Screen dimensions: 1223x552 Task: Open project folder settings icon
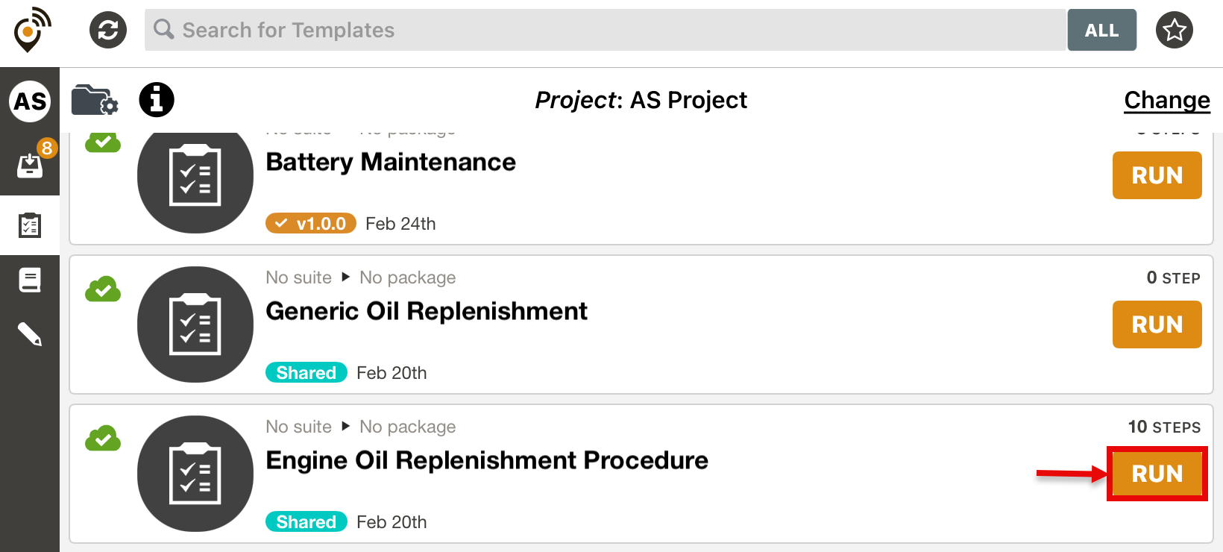[95, 100]
